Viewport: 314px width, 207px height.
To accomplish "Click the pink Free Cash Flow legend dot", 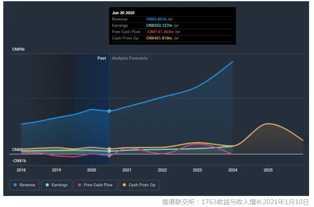I will tap(80, 185).
